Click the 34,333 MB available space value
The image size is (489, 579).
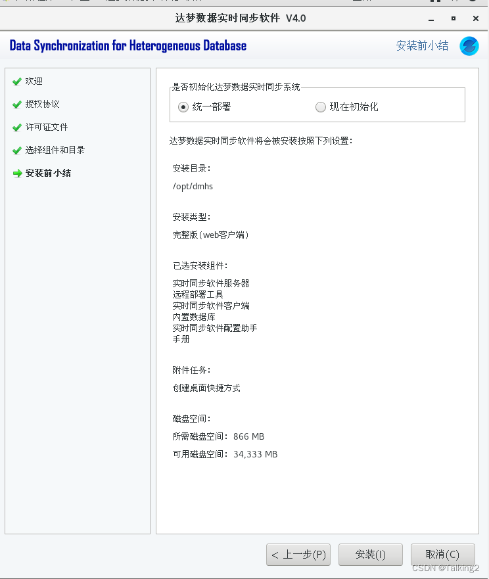click(255, 455)
